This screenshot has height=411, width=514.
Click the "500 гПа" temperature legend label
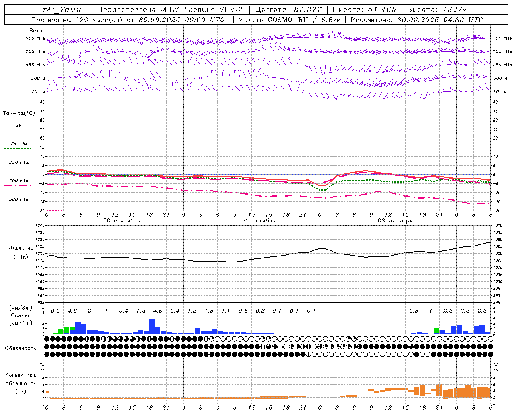pyautogui.click(x=19, y=199)
